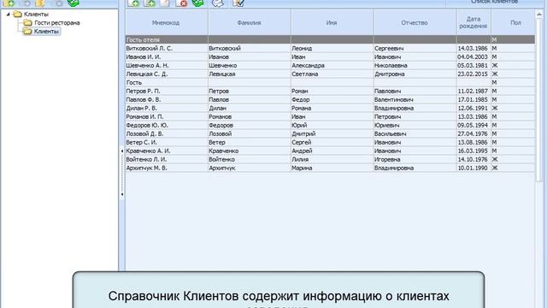Image resolution: width=547 pixels, height=308 pixels.
Task: Select the Кравченко А. И. row
Action: click(x=330, y=151)
